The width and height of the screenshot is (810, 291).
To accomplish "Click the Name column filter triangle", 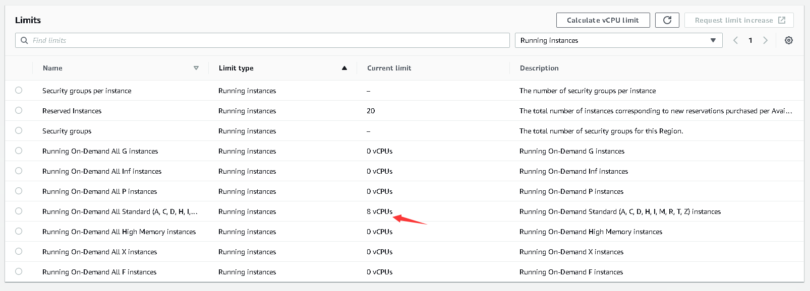I will pos(196,68).
